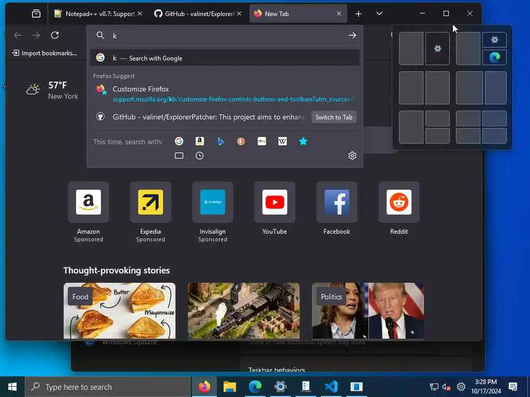List all tabs with chevron dropdown
Screen dimensions: 530x397
click(x=379, y=13)
